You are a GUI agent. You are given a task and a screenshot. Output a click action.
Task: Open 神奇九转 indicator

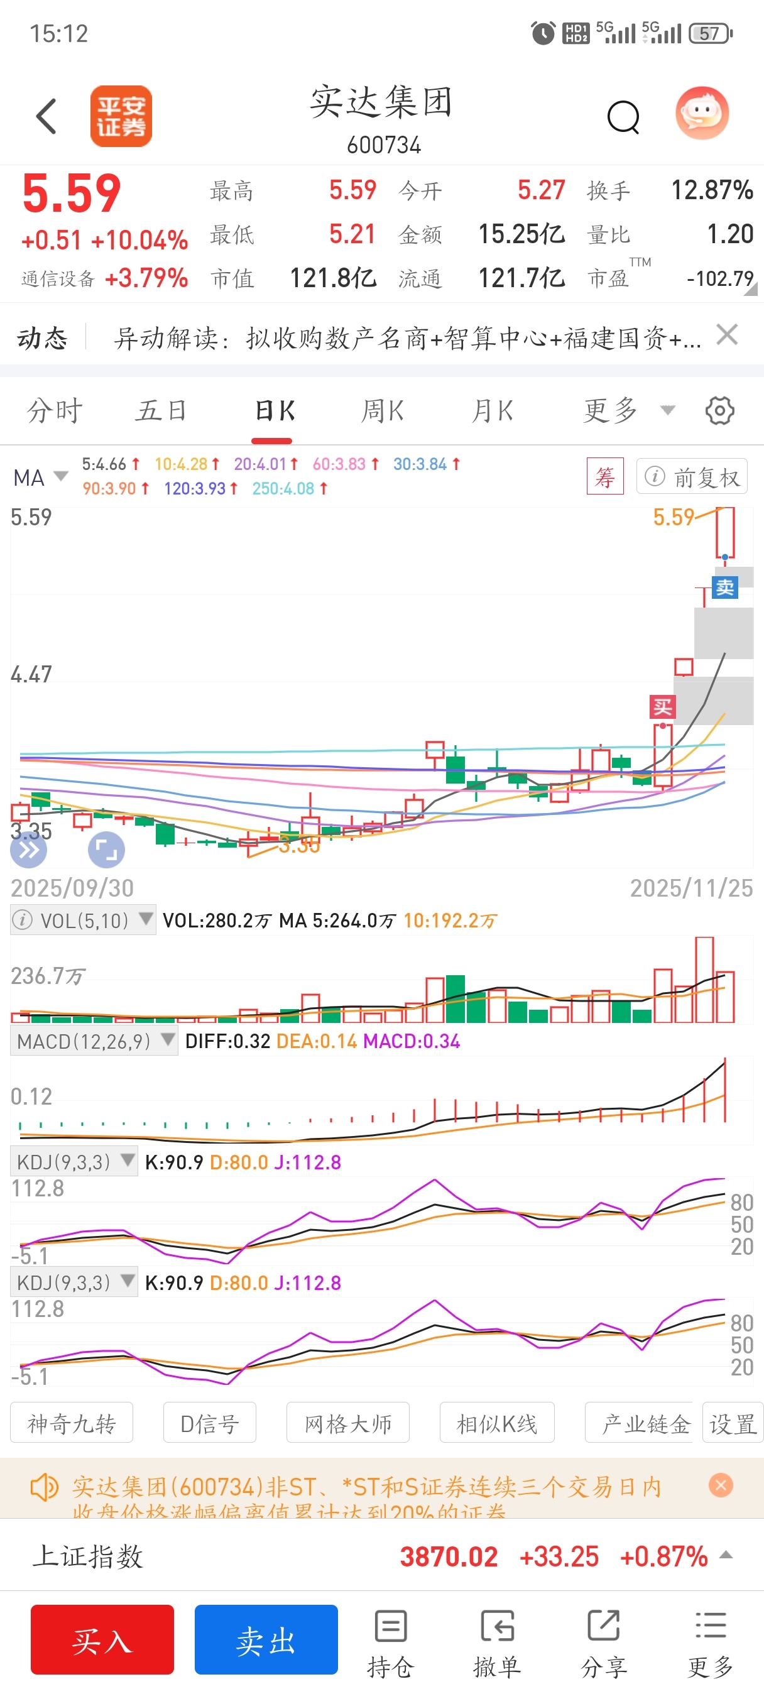[72, 1423]
